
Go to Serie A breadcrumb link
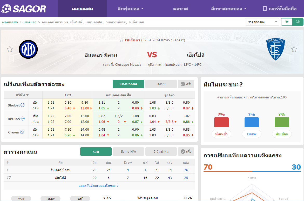(30, 22)
